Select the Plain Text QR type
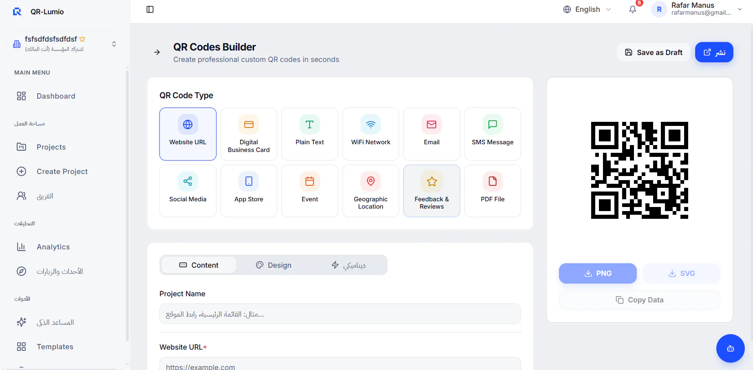 (310, 134)
